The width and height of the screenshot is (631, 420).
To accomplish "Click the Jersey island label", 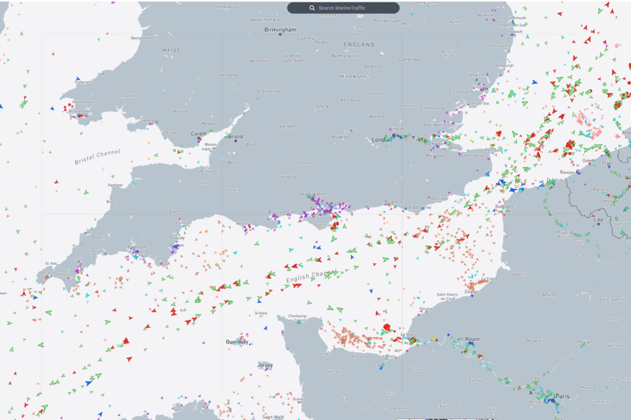I will [264, 365].
